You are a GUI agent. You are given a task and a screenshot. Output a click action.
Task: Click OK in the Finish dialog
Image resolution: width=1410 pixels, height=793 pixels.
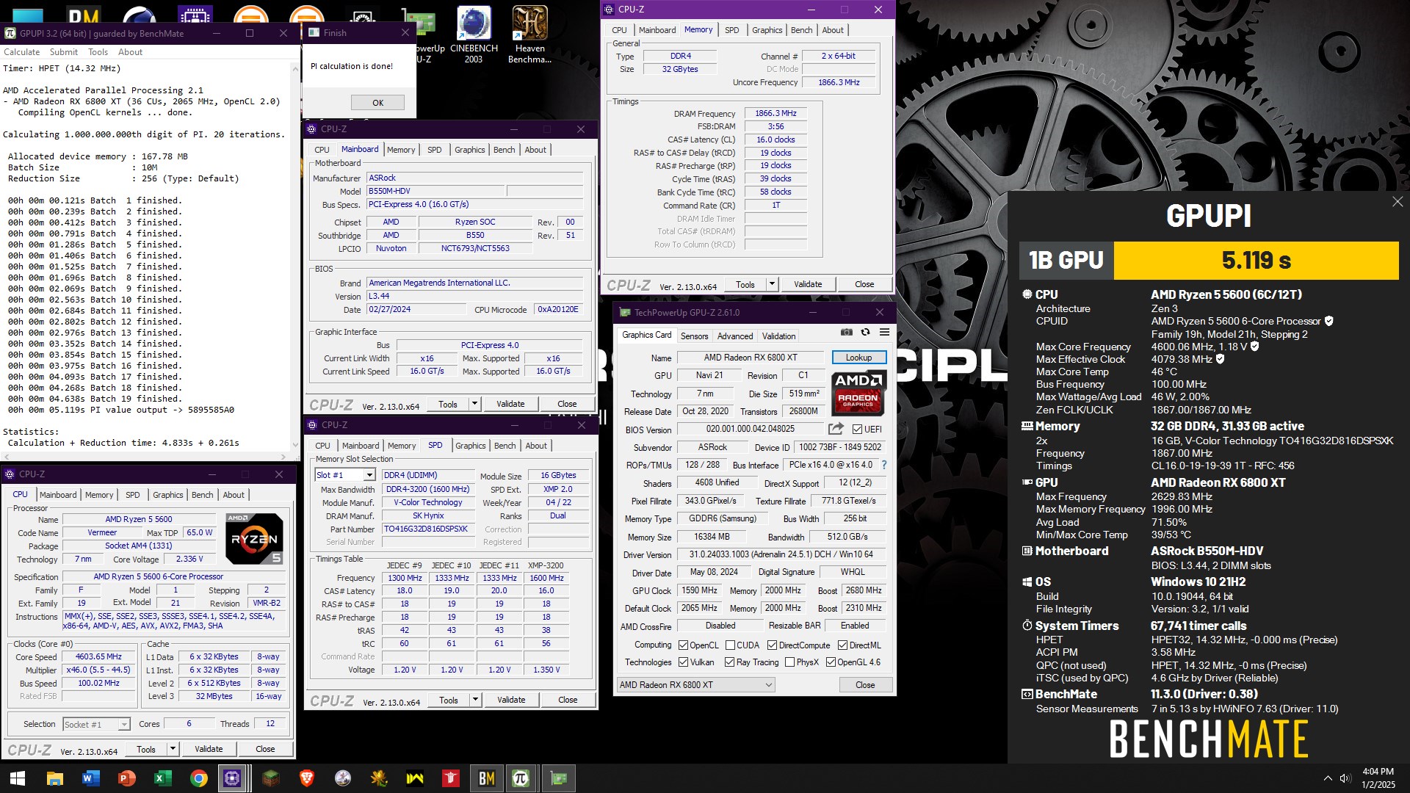tap(377, 103)
